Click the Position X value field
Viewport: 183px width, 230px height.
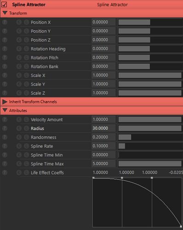pos(103,22)
